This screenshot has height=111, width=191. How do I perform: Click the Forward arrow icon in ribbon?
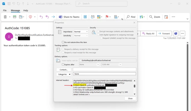click(53, 17)
